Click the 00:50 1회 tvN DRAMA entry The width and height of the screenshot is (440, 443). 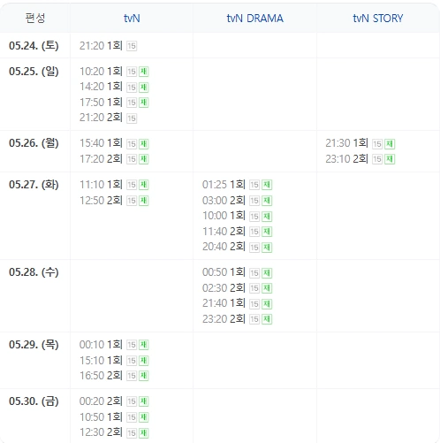click(224, 272)
